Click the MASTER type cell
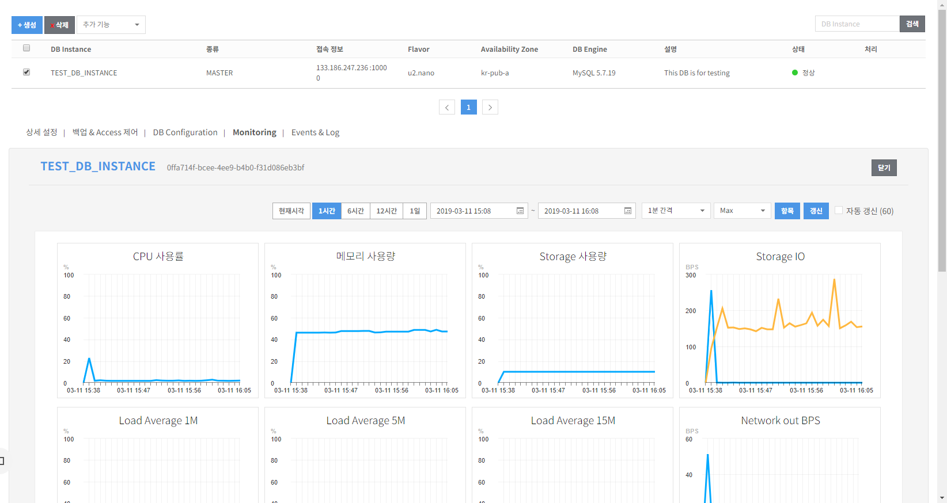This screenshot has width=947, height=503. click(219, 73)
